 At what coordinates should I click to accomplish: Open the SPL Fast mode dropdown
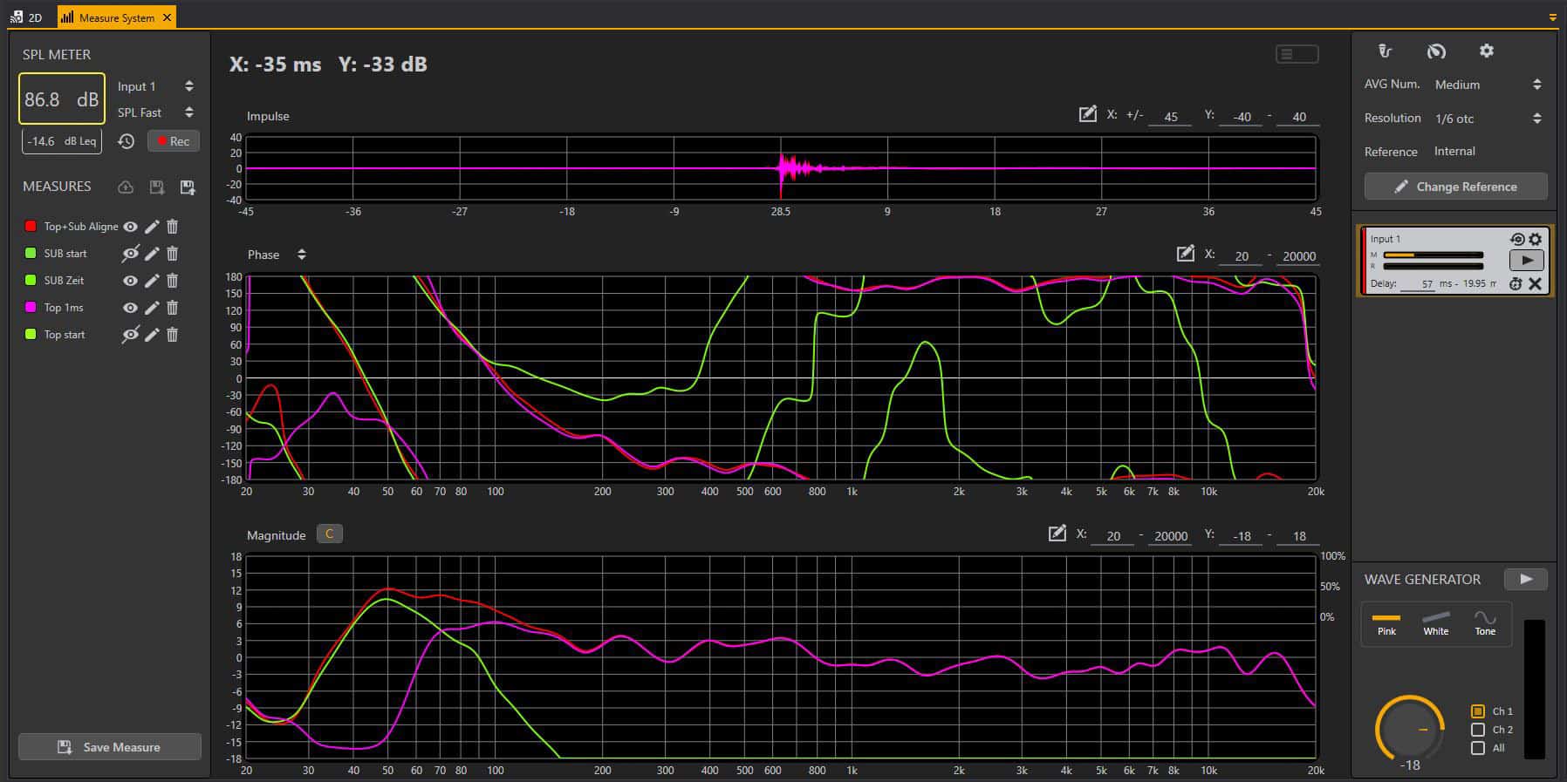pyautogui.click(x=188, y=112)
